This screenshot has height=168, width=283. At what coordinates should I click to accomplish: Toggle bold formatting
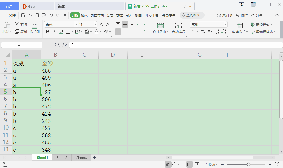tap(47, 32)
